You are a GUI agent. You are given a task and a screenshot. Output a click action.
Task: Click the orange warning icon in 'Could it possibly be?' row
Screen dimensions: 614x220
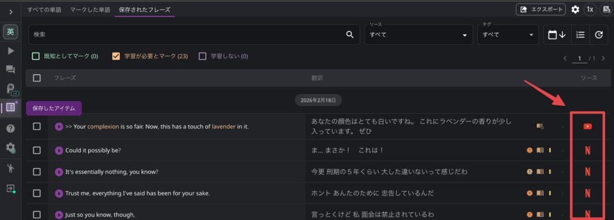tap(529, 150)
